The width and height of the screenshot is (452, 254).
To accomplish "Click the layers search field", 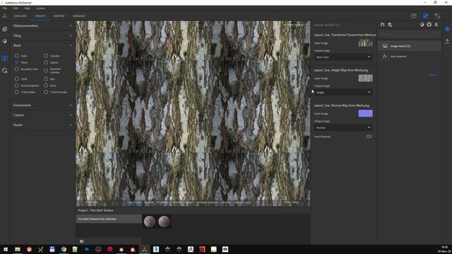I will point(410,34).
